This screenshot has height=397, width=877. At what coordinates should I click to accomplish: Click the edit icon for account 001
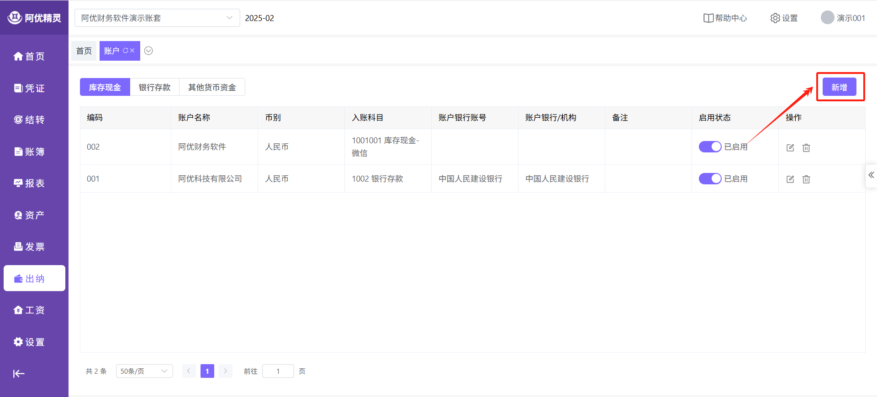pyautogui.click(x=790, y=179)
